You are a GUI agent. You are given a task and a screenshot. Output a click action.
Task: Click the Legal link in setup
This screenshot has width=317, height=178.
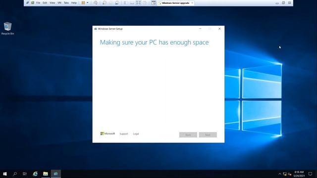click(x=136, y=134)
